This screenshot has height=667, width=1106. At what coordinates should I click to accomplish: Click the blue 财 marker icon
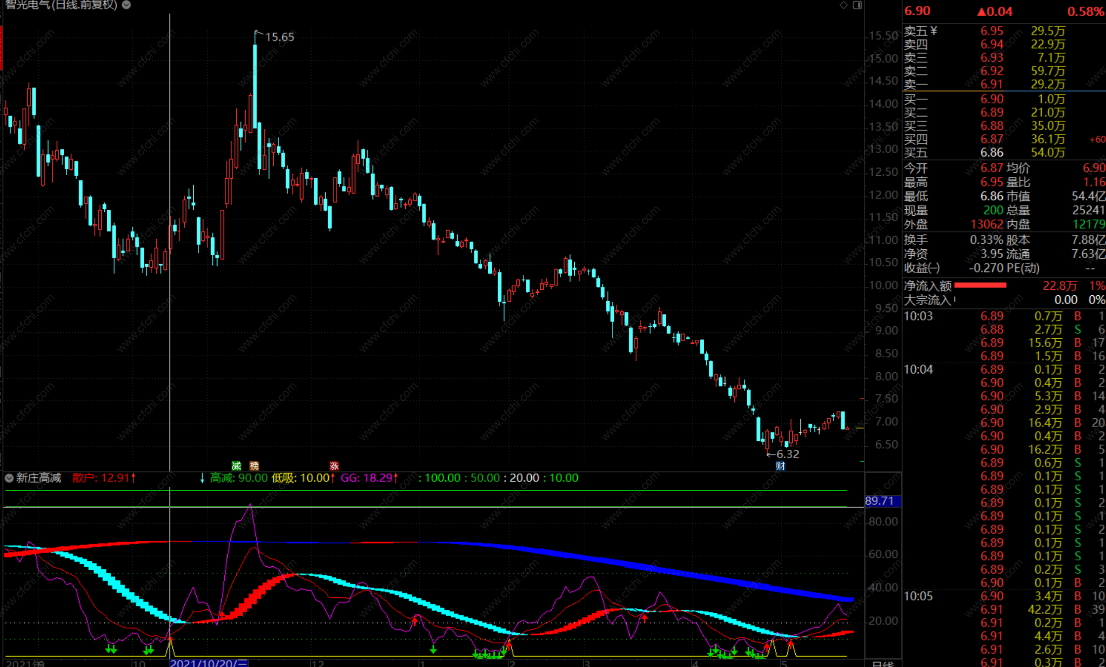pos(780,466)
